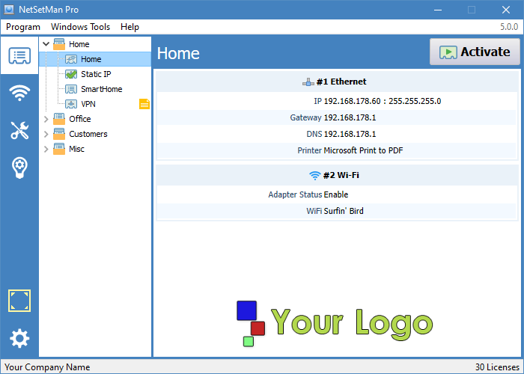
Task: Open settings via gear icon in sidebar
Action: pos(19,338)
